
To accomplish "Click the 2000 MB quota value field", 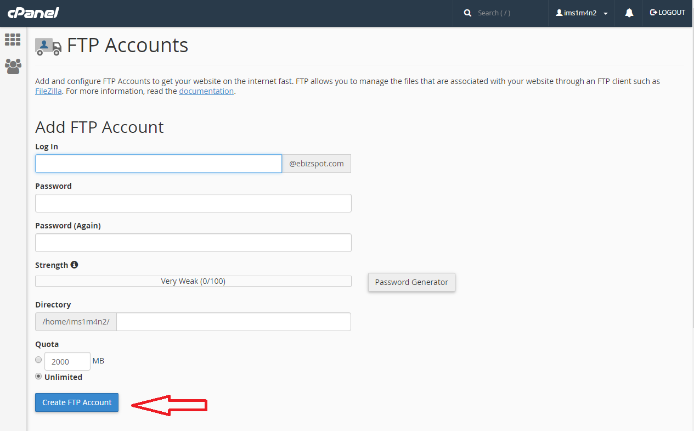I will (67, 361).
